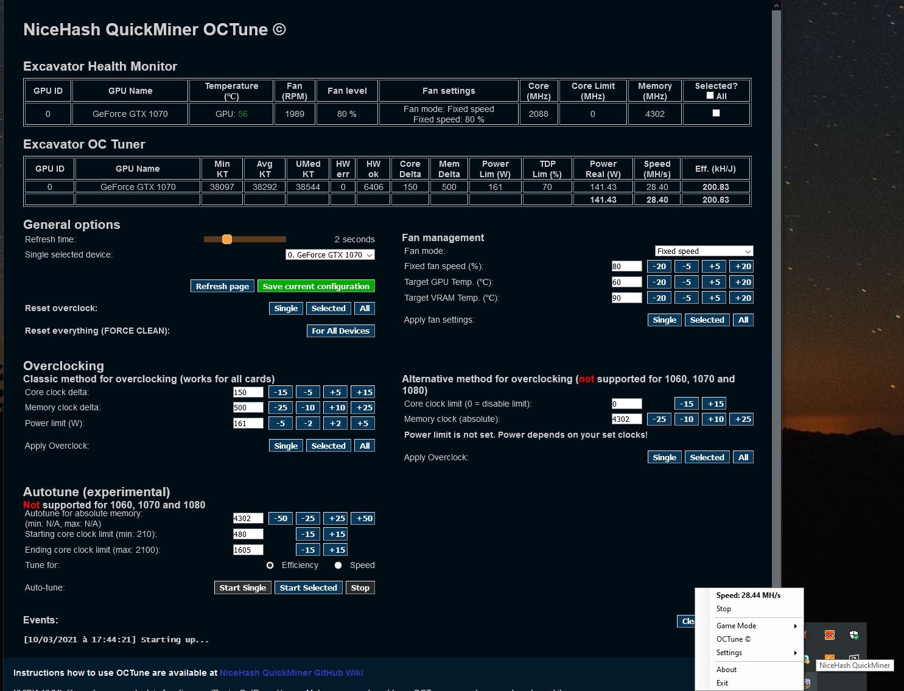Click the Fixed fan speed input field

(626, 266)
